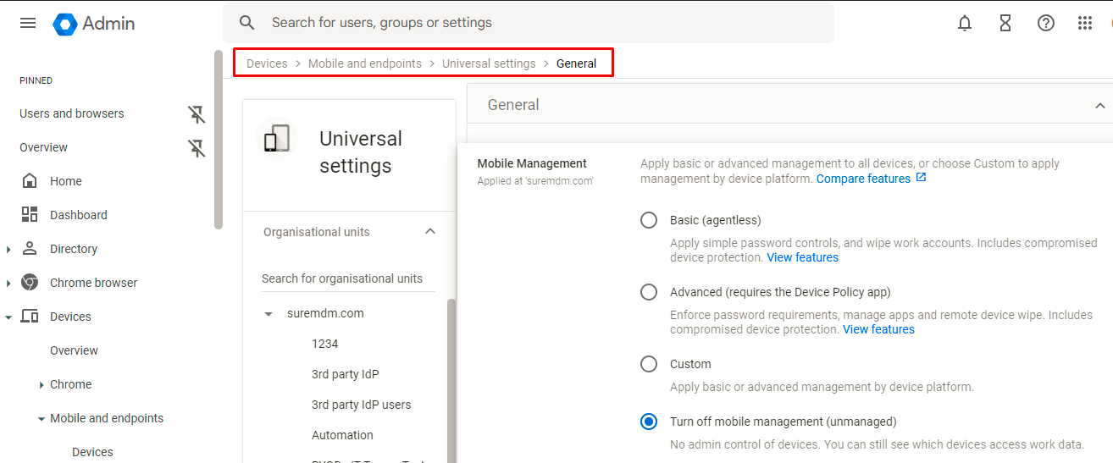Open Dashboard from sidebar
Image resolution: width=1113 pixels, height=463 pixels.
(x=79, y=215)
